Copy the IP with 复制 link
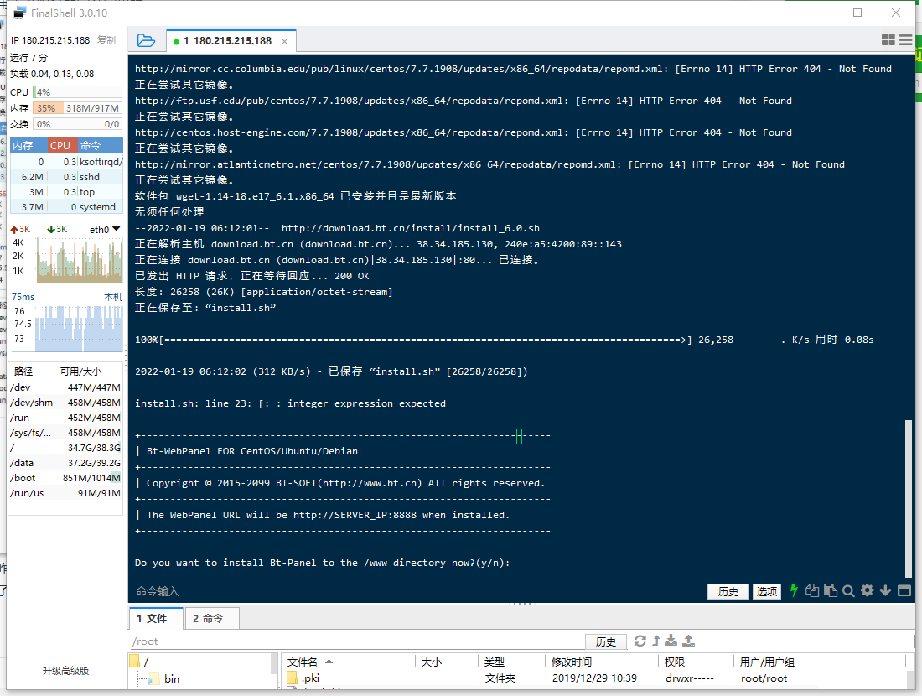This screenshot has height=696, width=922. [x=106, y=40]
